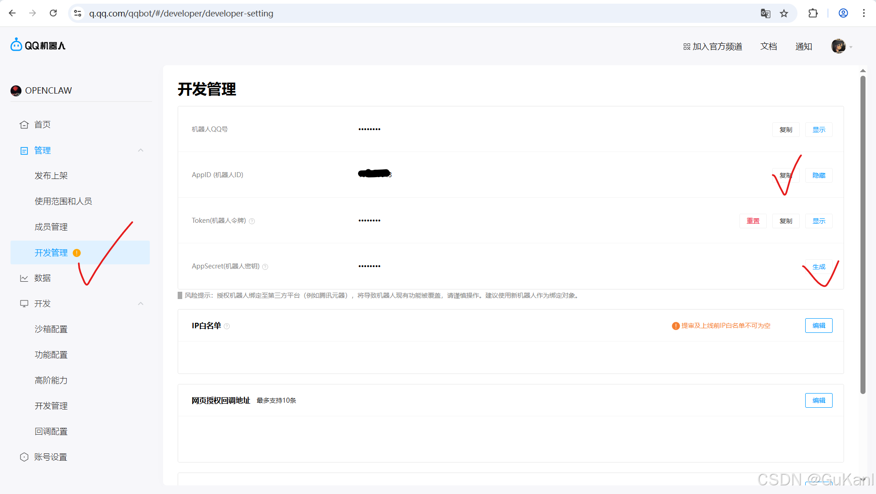The width and height of the screenshot is (876, 494).
Task: Hide the AppID value
Action: pos(818,175)
